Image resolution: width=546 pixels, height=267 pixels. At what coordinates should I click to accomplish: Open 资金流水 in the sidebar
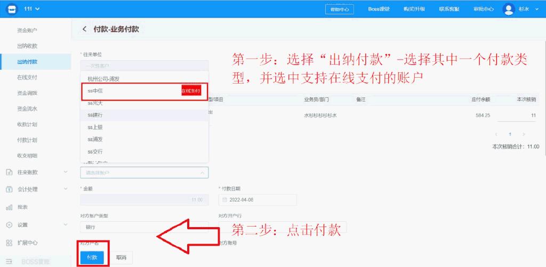27,109
